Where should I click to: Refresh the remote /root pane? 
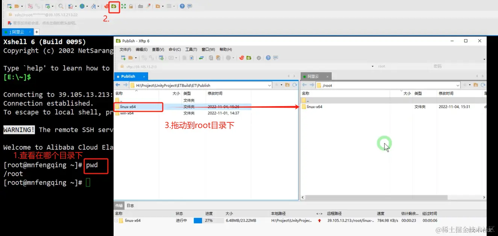(x=483, y=85)
